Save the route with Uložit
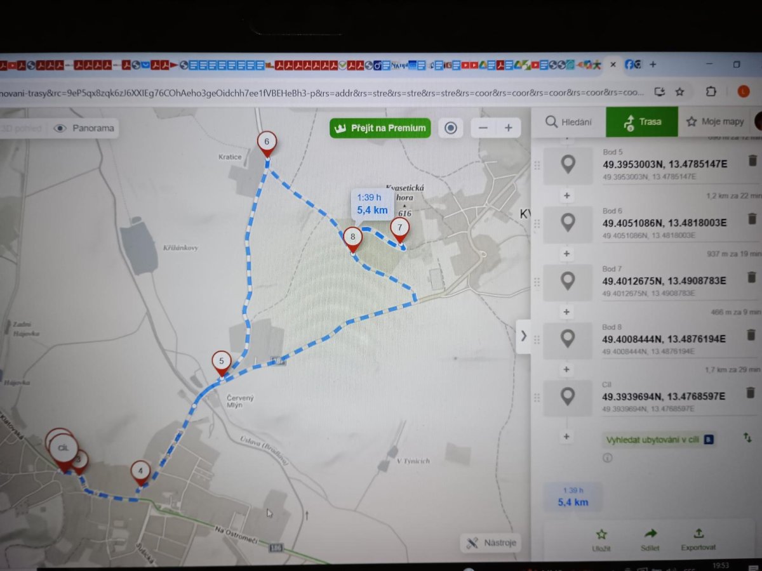Image resolution: width=762 pixels, height=571 pixels. tap(601, 539)
